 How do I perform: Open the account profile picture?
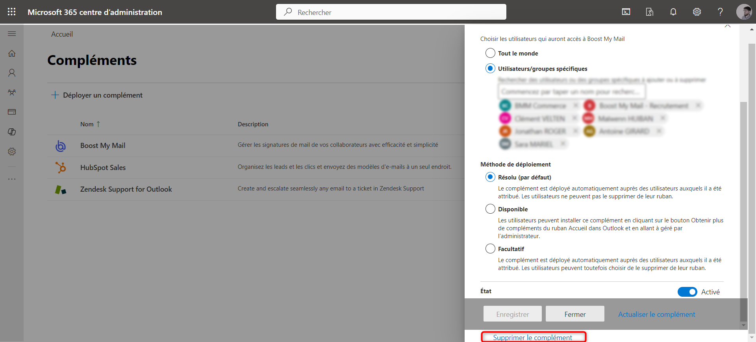point(744,12)
